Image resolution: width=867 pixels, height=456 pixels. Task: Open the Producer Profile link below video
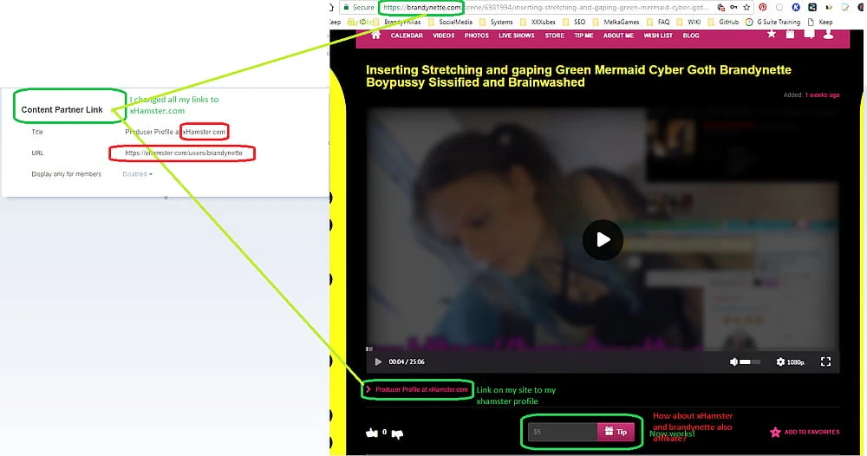[x=420, y=389]
